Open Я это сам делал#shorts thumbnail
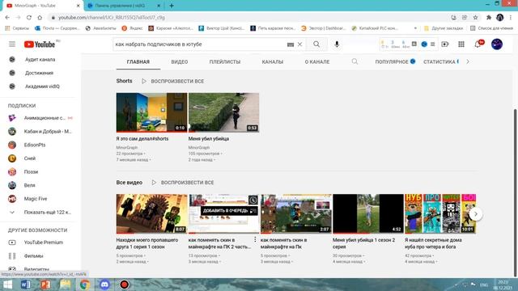The width and height of the screenshot is (518, 291). click(151, 112)
